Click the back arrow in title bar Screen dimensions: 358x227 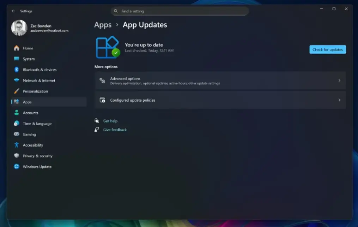click(13, 11)
